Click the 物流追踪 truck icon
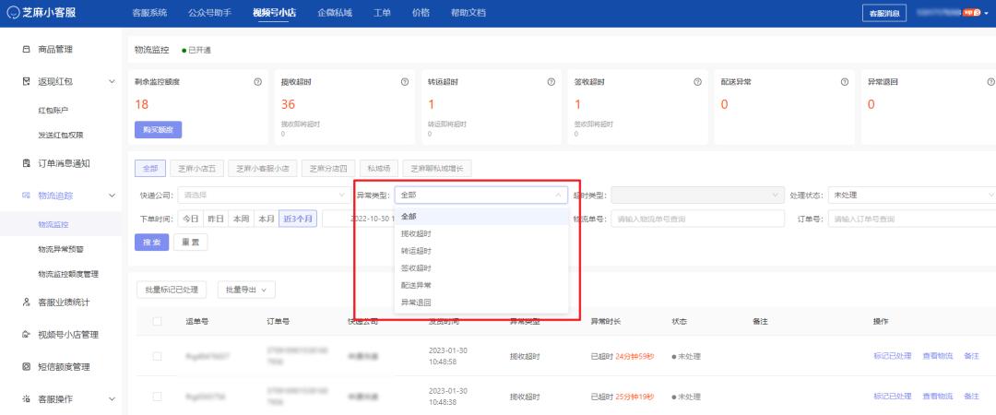Viewport: 996px width, 415px height. (26, 196)
